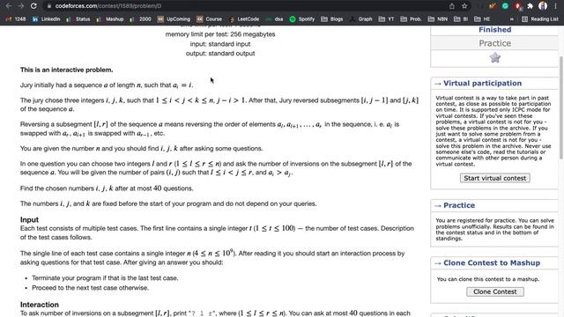Open the Course bookmark
This screenshot has height=317, width=564.
tap(210, 19)
